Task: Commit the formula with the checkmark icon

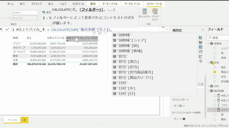Action: pyautogui.click(x=7, y=29)
